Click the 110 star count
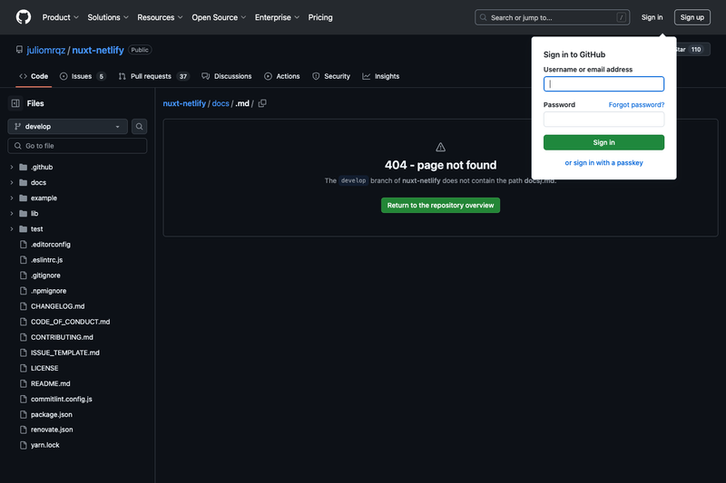 coord(695,50)
